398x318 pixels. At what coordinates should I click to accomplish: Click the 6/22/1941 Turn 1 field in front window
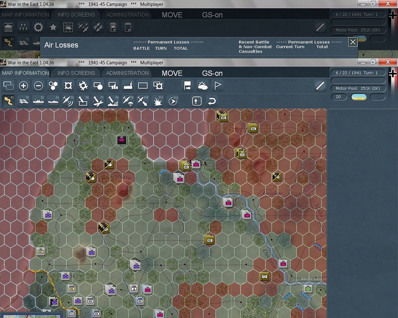(358, 73)
